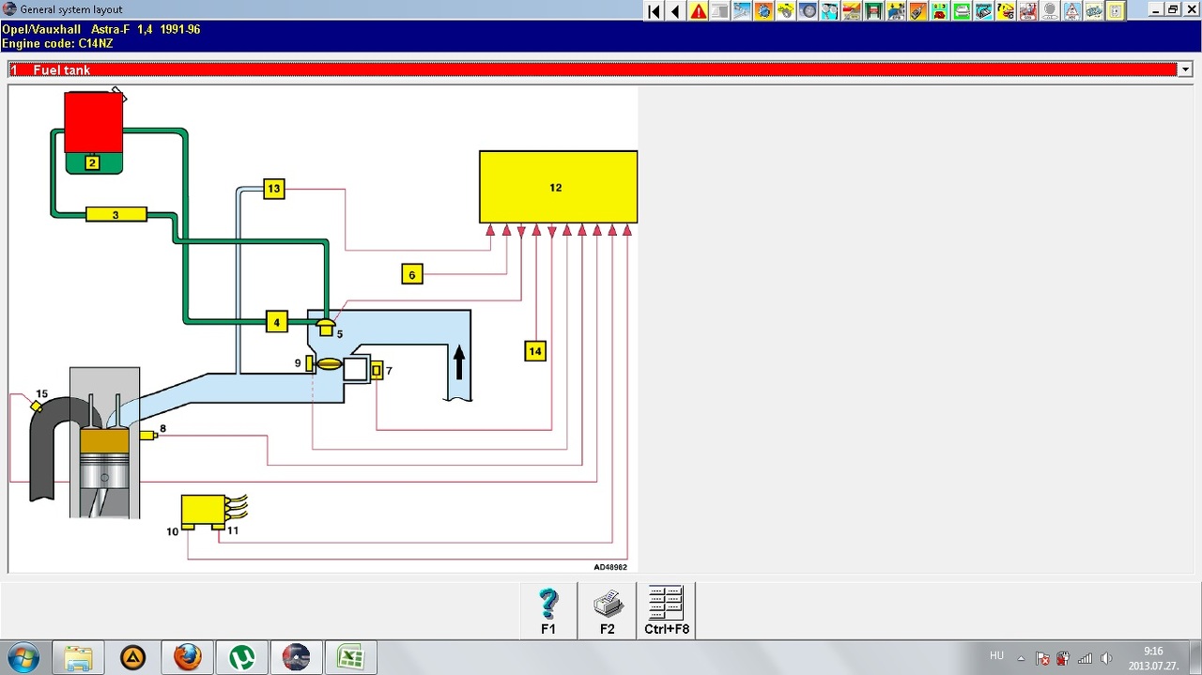The image size is (1202, 675).
Task: Show hidden system tray icons
Action: [x=1021, y=658]
